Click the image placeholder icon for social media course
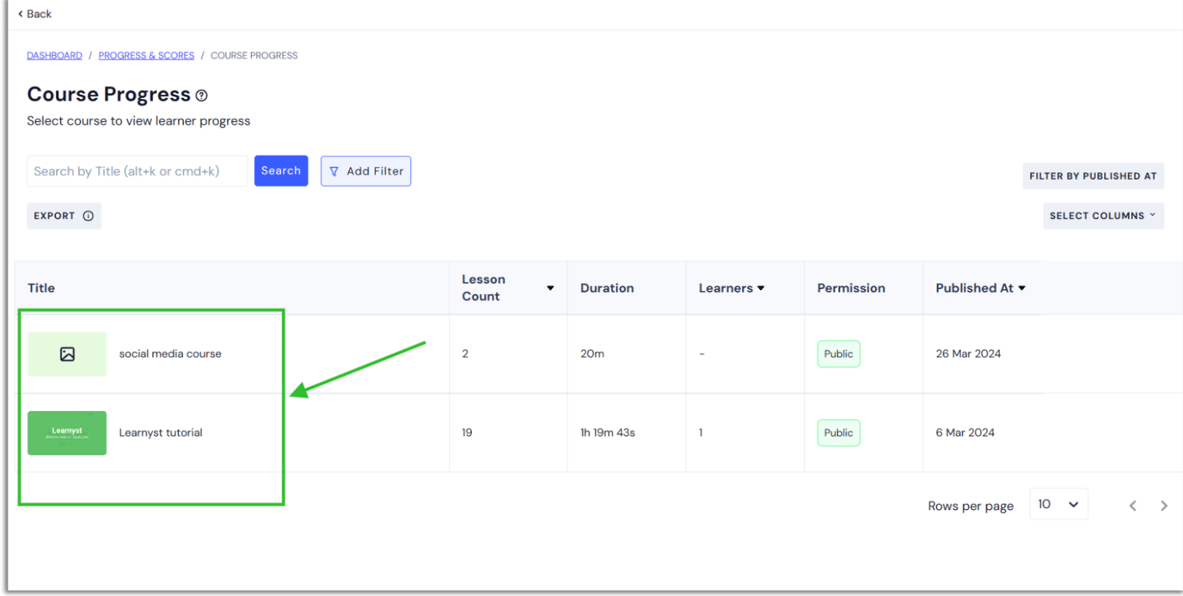The height and width of the screenshot is (596, 1183). pyautogui.click(x=67, y=354)
